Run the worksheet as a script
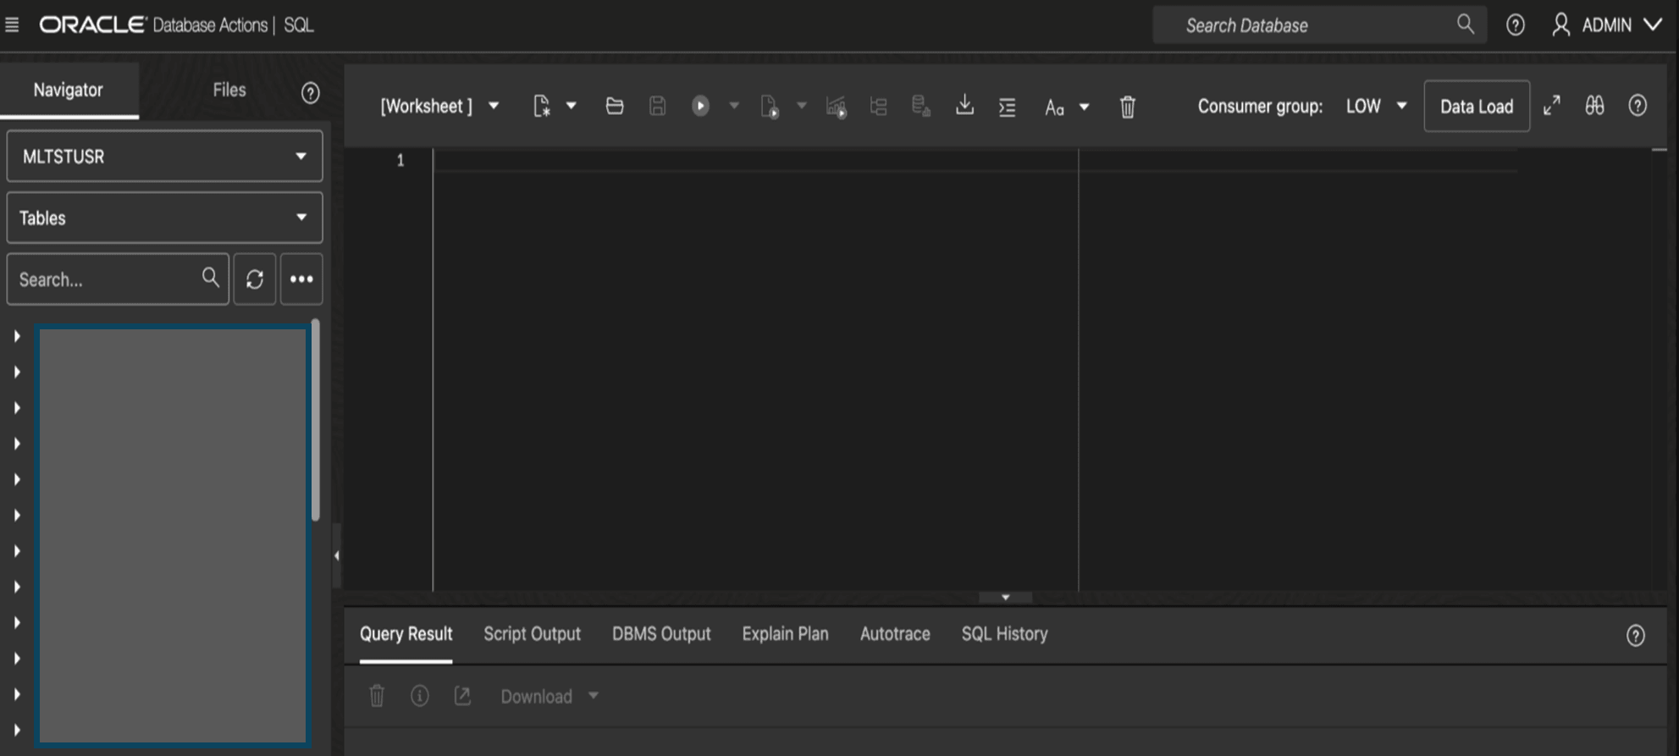The image size is (1679, 756). 769,107
